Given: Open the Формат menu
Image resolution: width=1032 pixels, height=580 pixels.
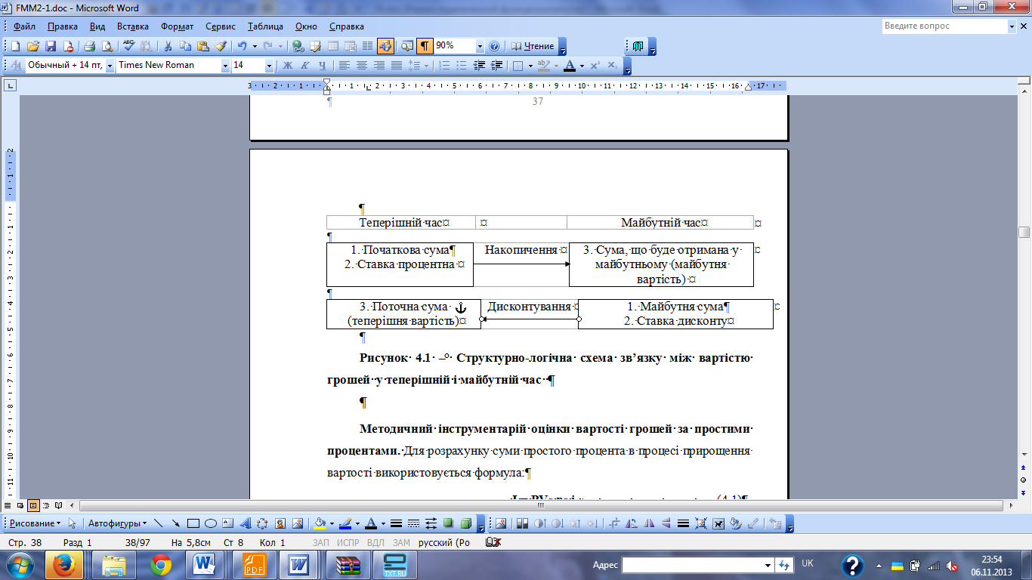Looking at the screenshot, I should pos(178,26).
